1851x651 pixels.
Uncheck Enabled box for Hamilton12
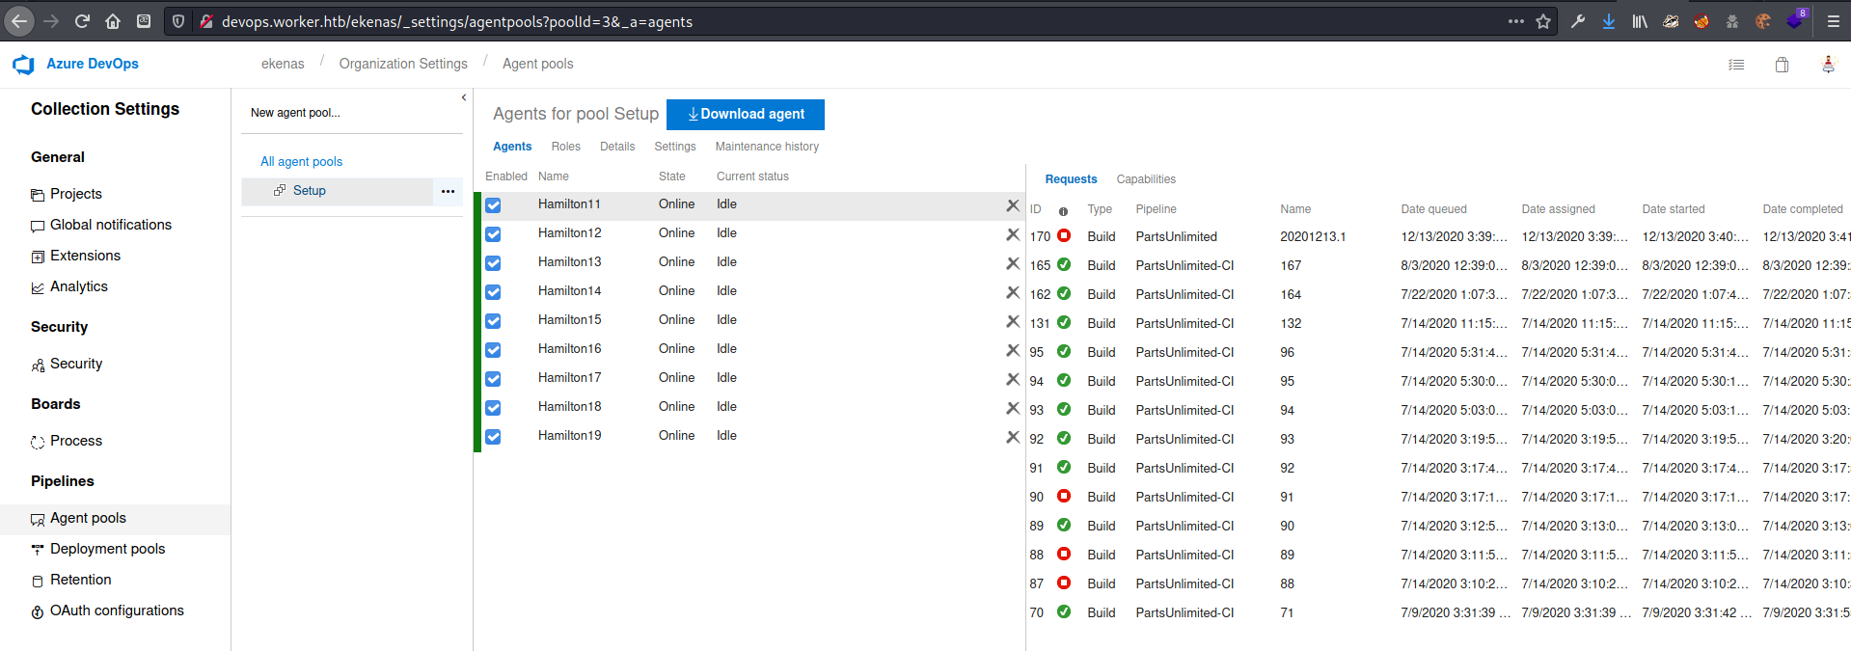493,233
